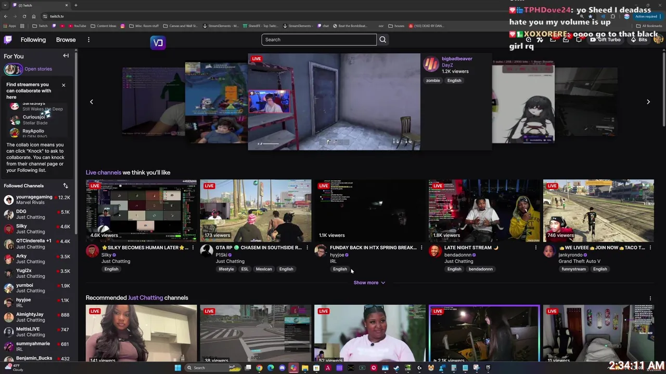This screenshot has width=666, height=374.
Task: Open the more options three-dot menu beside Browse
Action: 88,39
